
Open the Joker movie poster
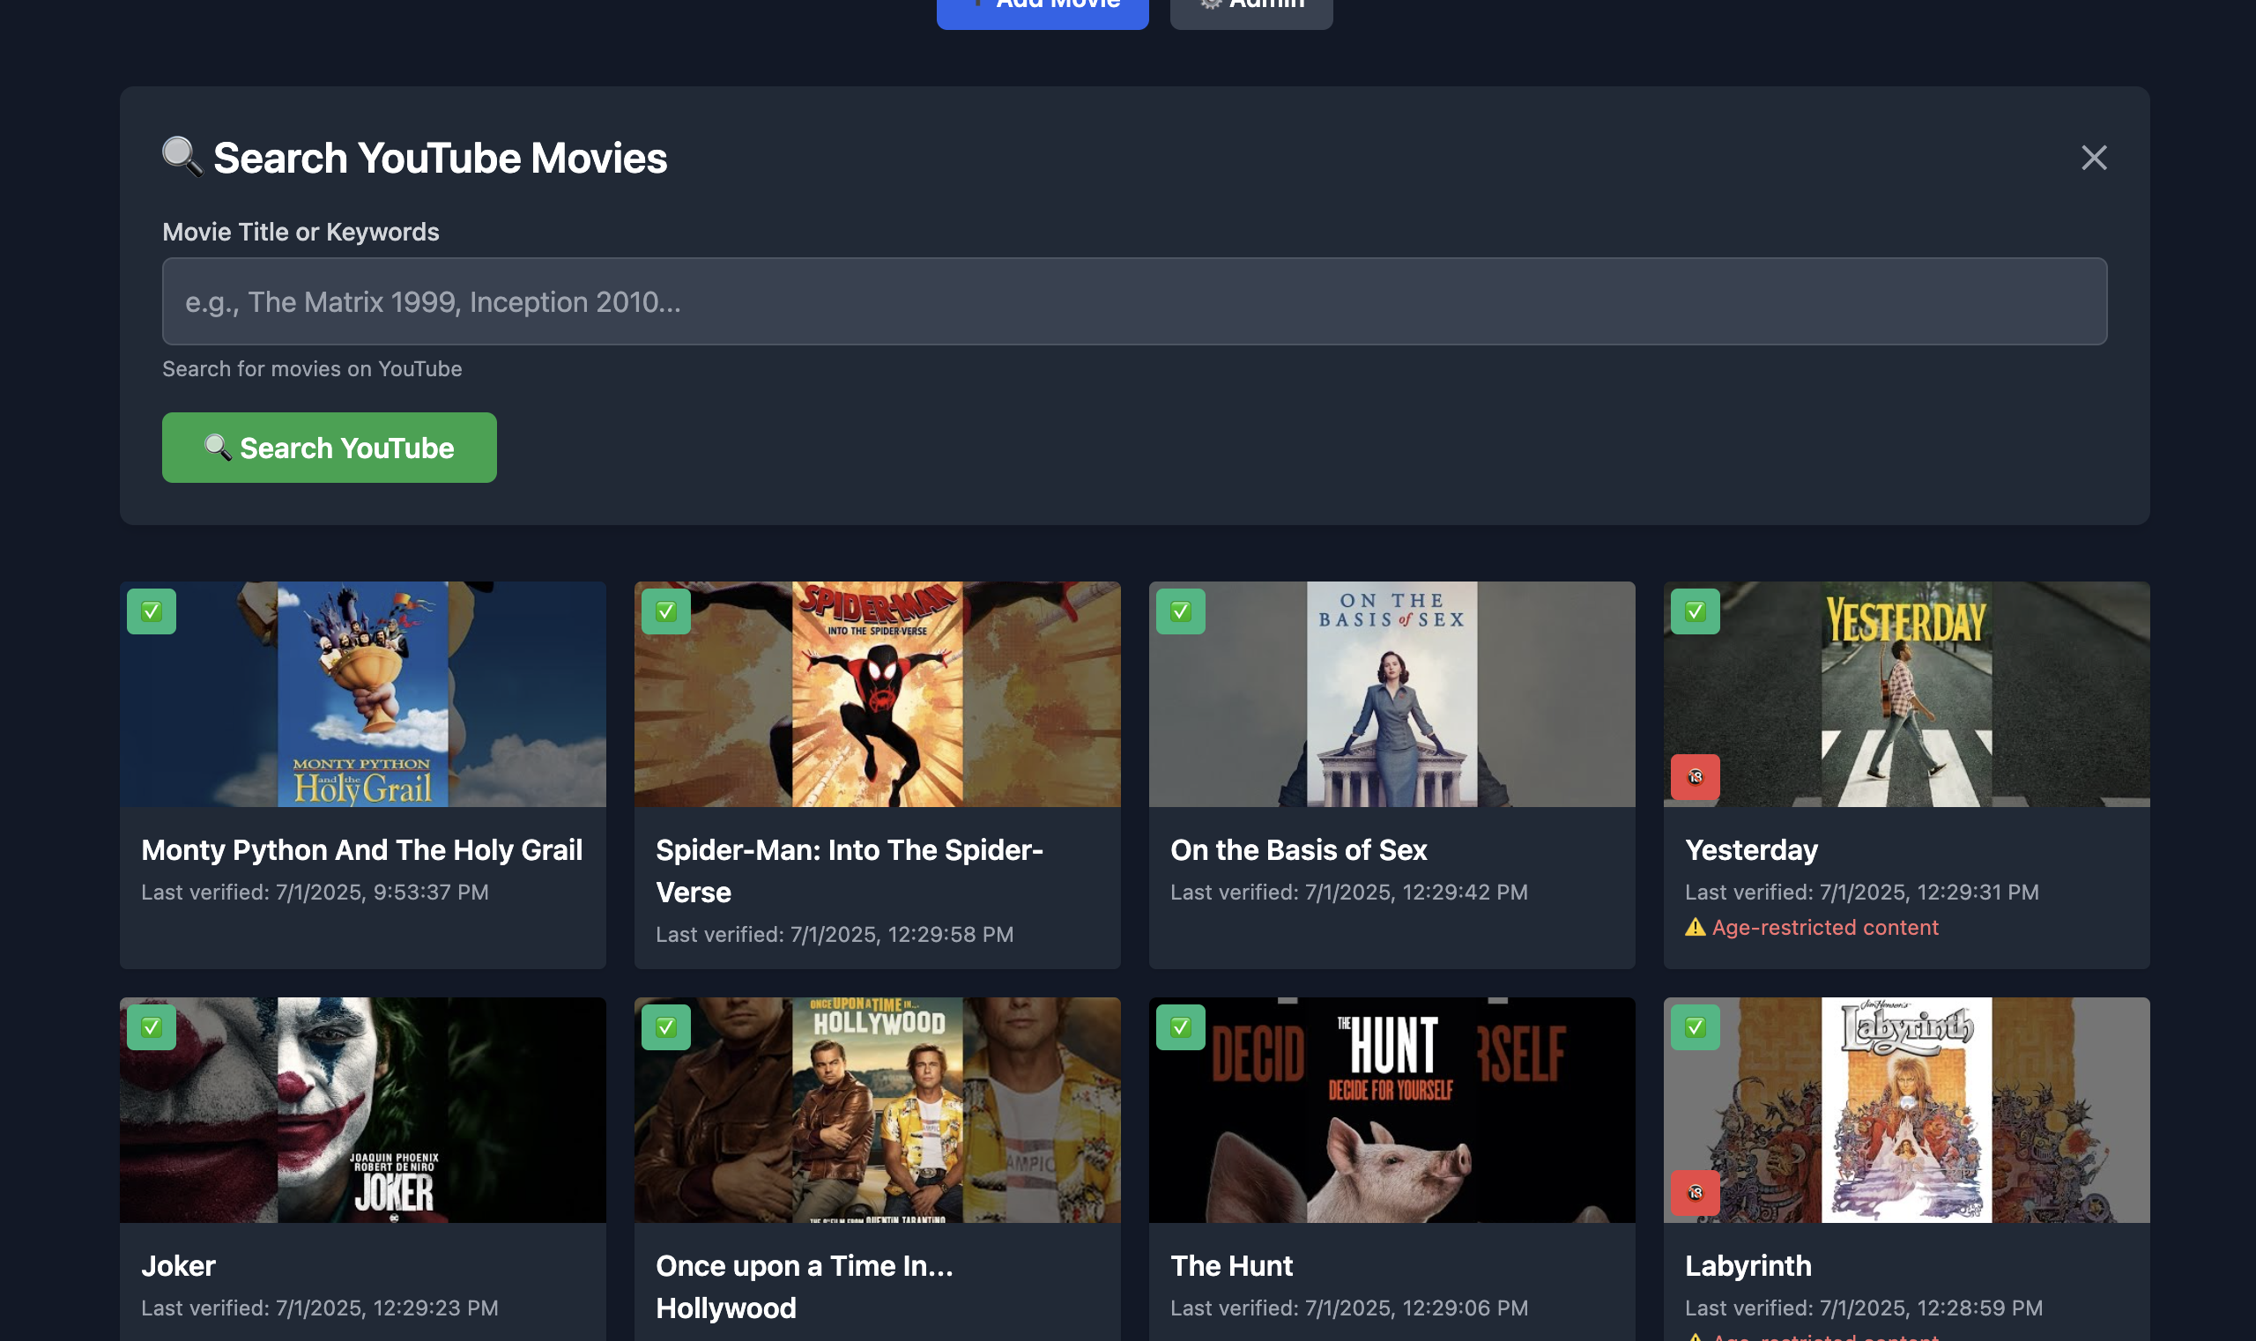coord(362,1109)
